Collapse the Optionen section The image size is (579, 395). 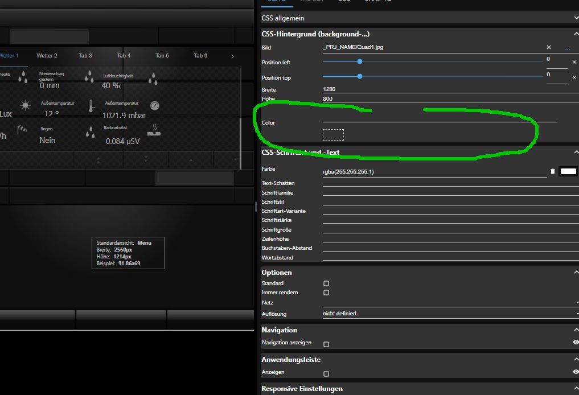[576, 273]
